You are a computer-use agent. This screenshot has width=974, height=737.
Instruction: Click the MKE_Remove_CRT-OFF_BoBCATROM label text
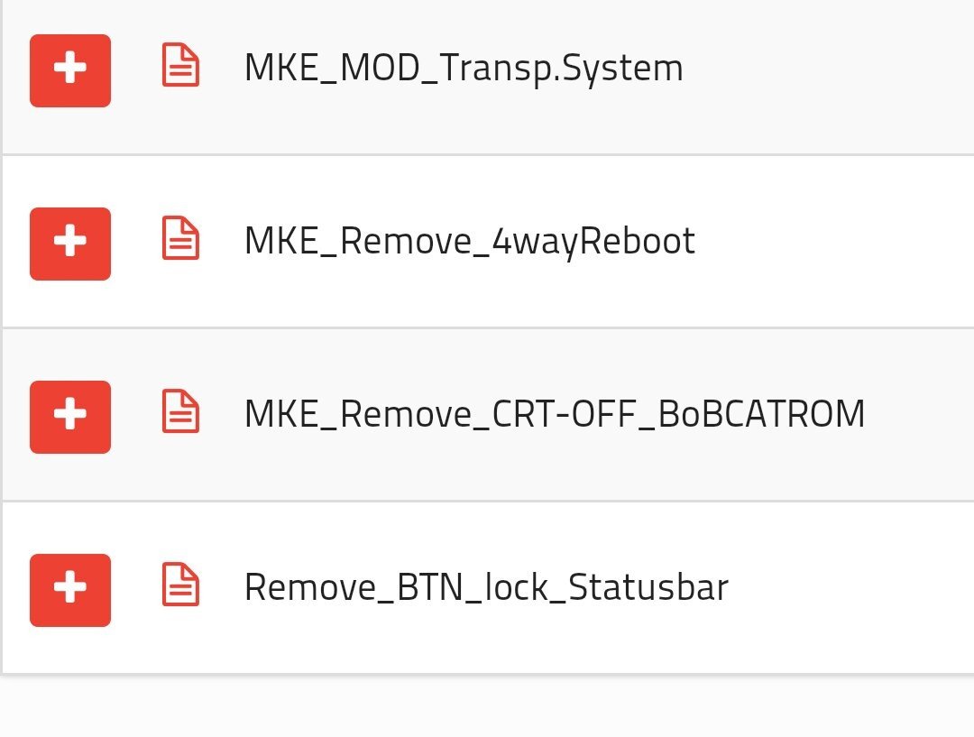[x=555, y=414]
